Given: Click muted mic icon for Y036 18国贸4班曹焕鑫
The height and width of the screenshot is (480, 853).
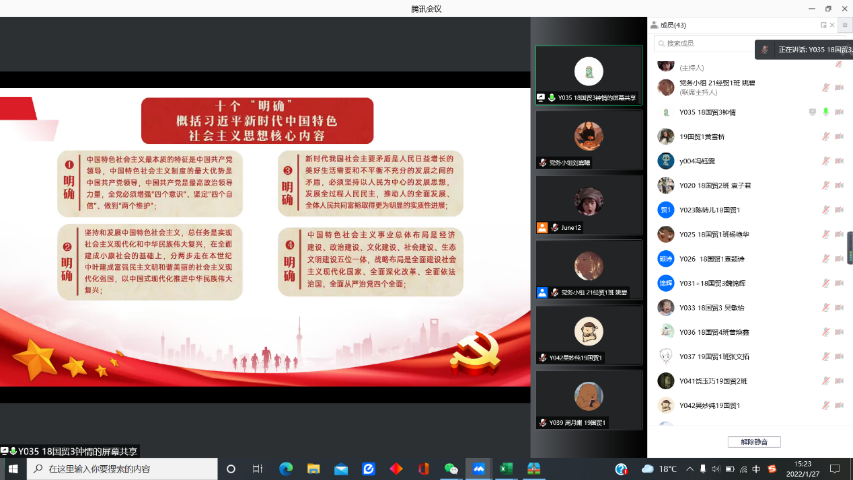Looking at the screenshot, I should click(x=825, y=332).
